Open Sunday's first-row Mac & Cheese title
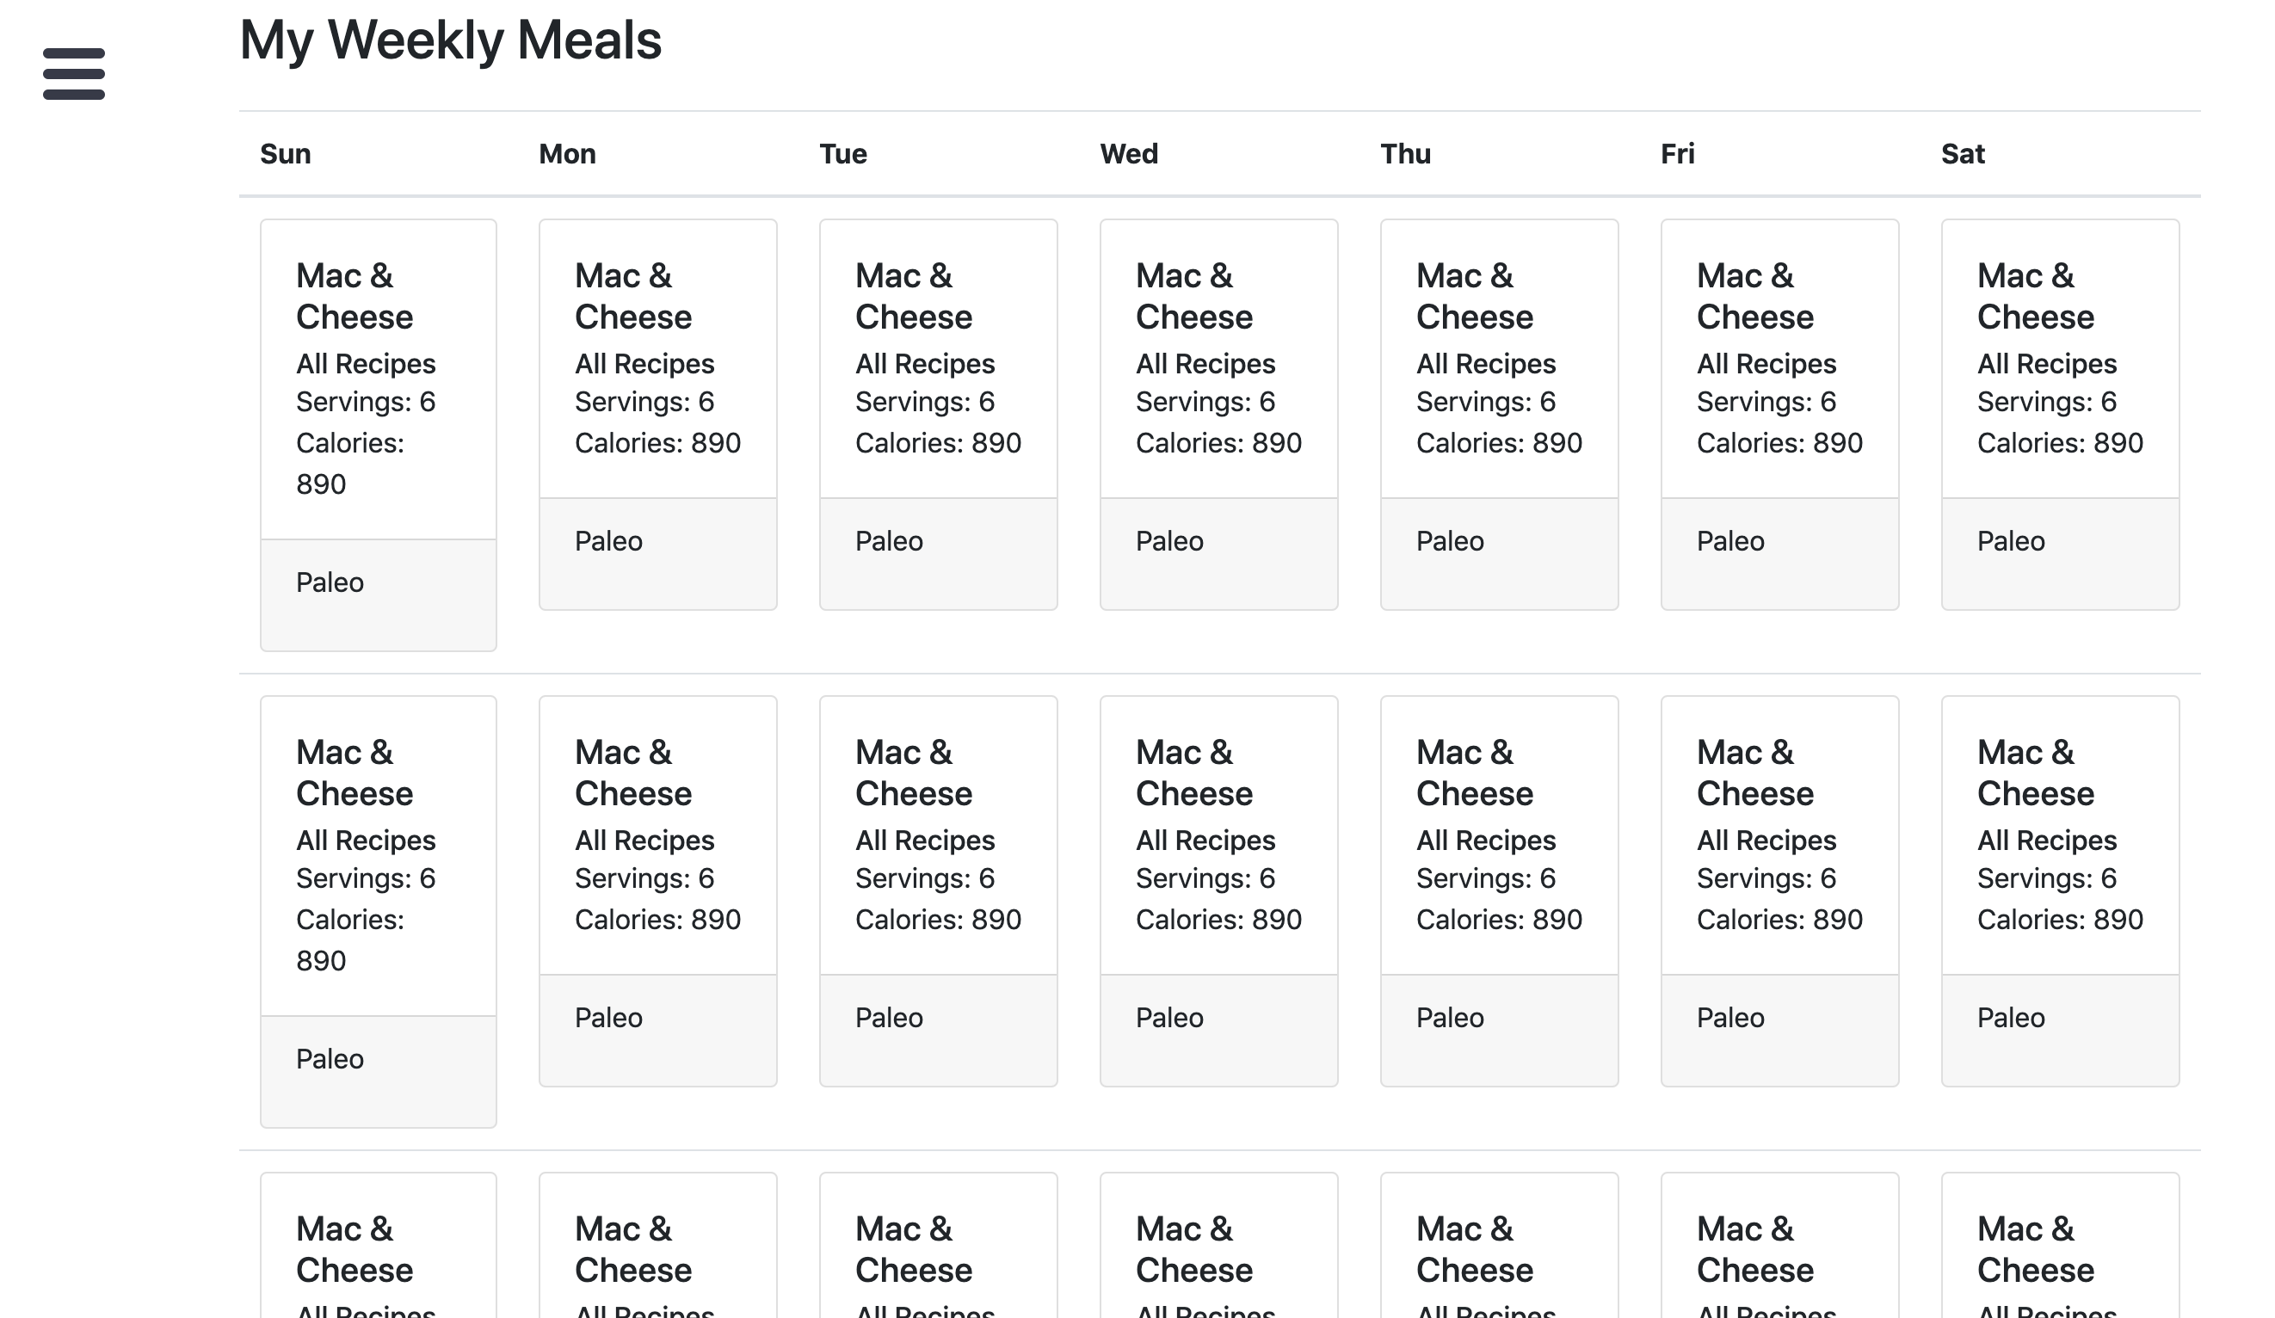The height and width of the screenshot is (1318, 2275). (x=354, y=296)
